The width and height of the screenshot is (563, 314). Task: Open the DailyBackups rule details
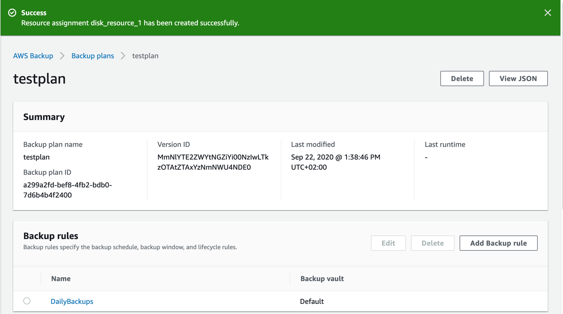72,301
